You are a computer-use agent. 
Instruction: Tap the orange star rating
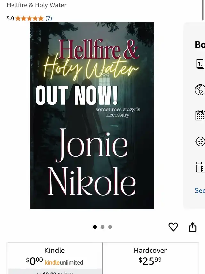29,18
